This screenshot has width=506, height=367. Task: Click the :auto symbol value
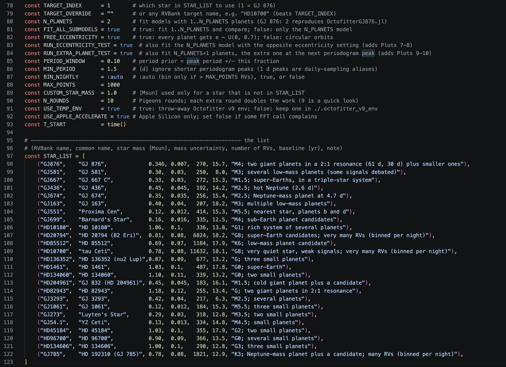click(115, 77)
